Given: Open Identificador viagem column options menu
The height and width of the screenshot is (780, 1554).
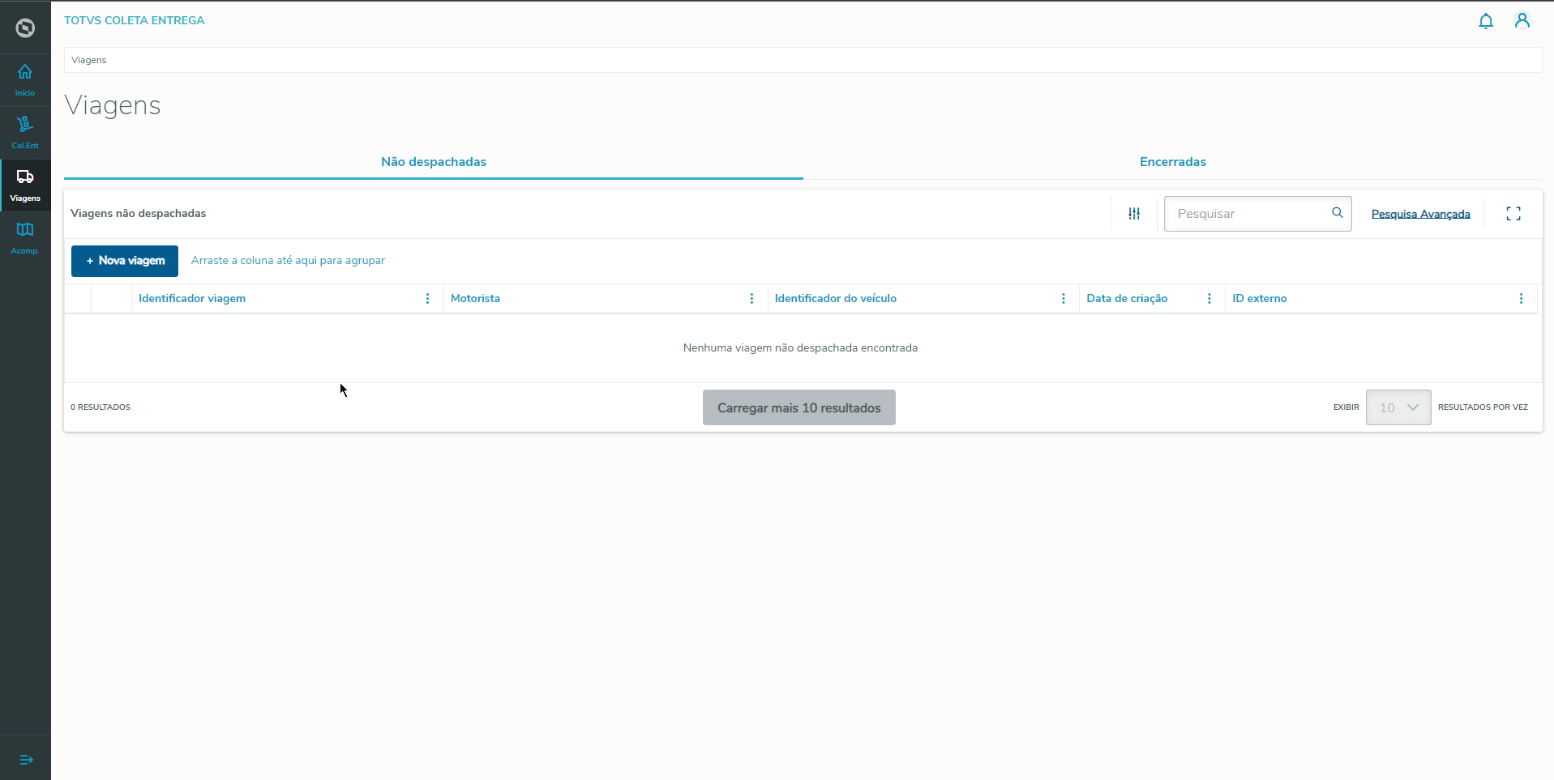Looking at the screenshot, I should click(428, 299).
